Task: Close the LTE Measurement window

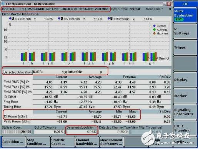Action: tap(169, 4)
